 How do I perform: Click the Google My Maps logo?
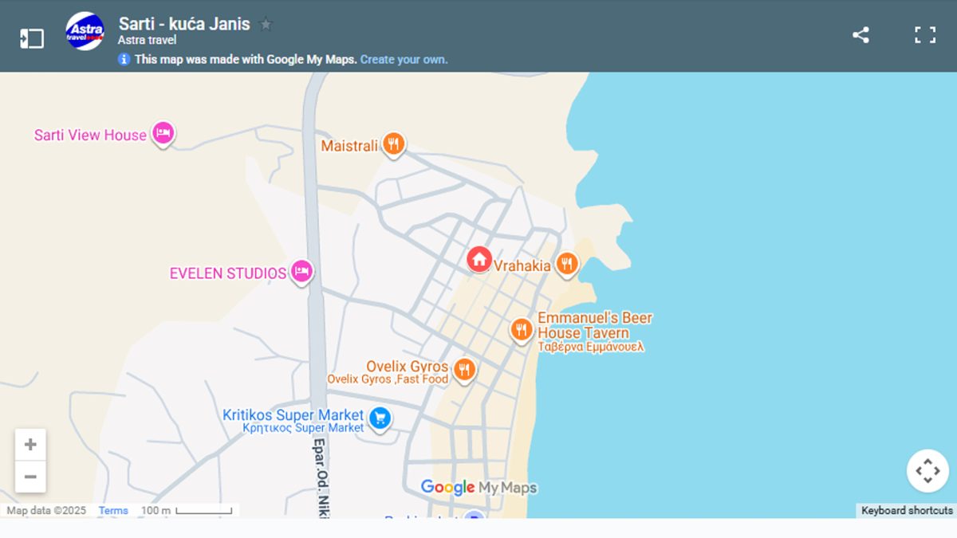coord(478,487)
